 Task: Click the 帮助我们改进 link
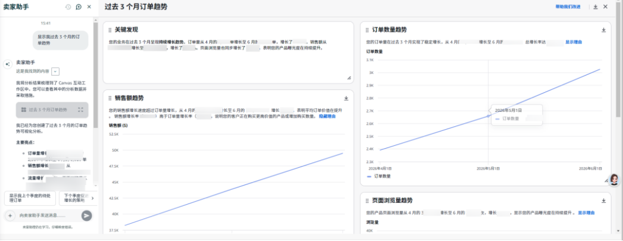568,7
